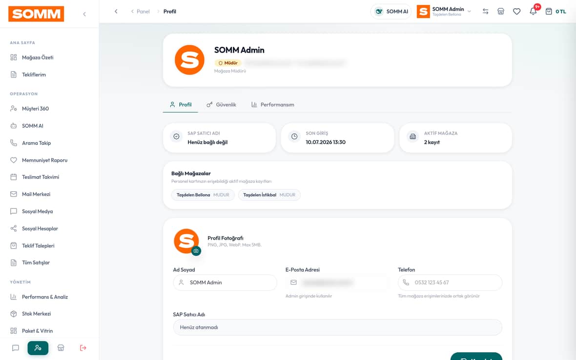Click the camera icon to change photo
The image size is (576, 360).
196,251
